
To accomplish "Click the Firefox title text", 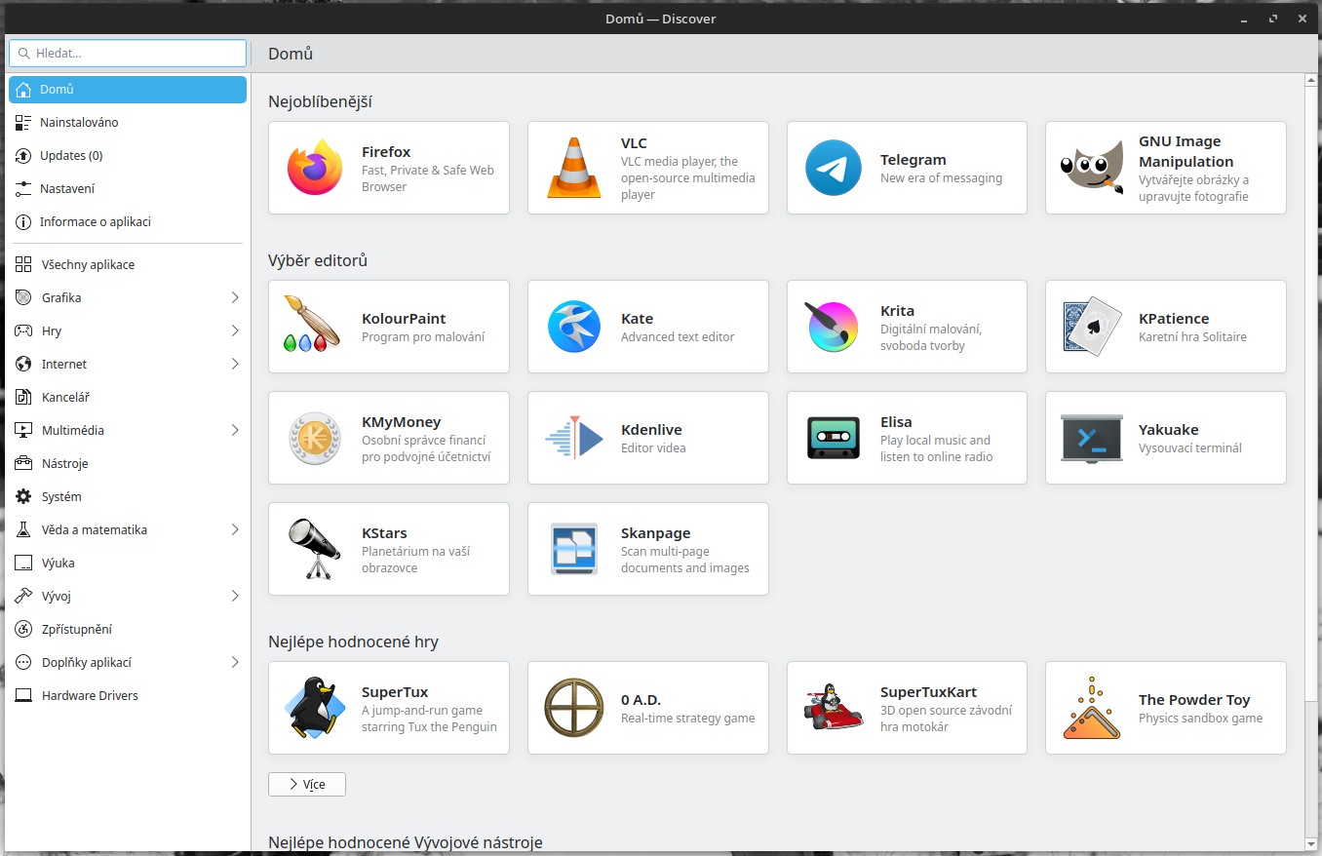I will click(x=386, y=152).
